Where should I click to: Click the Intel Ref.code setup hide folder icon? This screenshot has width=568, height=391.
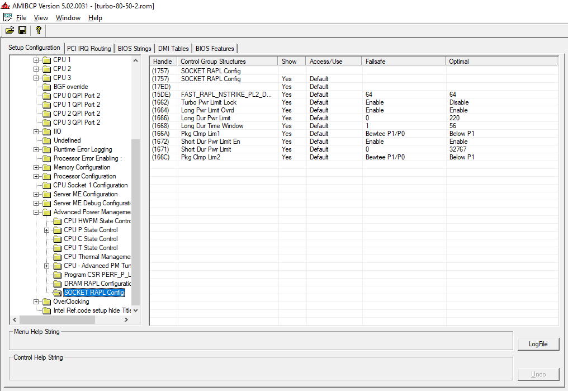[x=47, y=310]
